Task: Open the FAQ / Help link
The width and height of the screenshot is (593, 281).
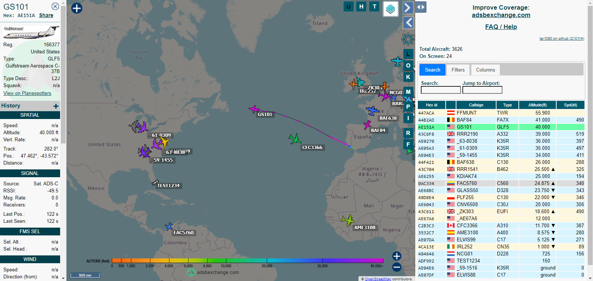Action: 501,27
